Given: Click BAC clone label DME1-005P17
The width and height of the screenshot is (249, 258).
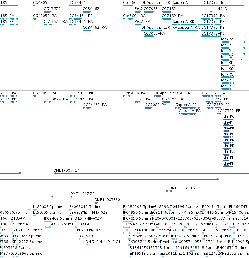Looking at the screenshot, I should point(66,170).
